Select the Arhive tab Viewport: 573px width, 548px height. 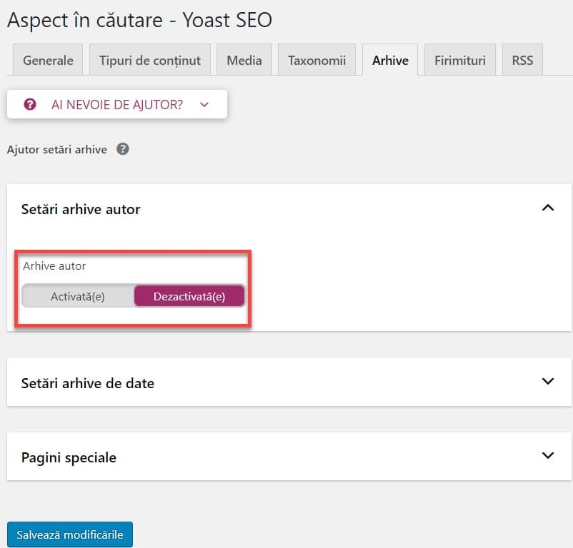coord(390,60)
